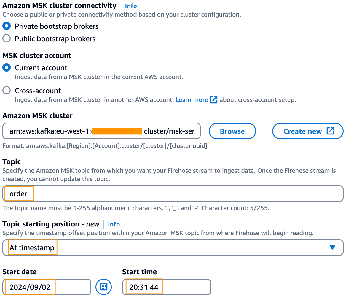Open the Start date calendar picker icon

click(103, 287)
